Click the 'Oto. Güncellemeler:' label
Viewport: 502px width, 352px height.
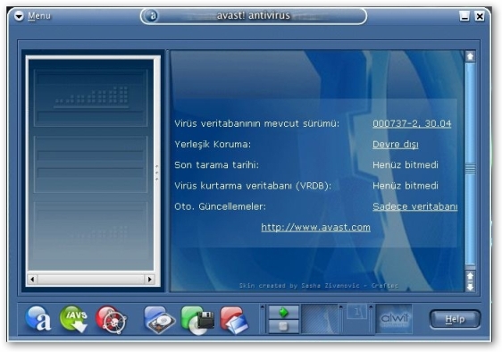221,206
